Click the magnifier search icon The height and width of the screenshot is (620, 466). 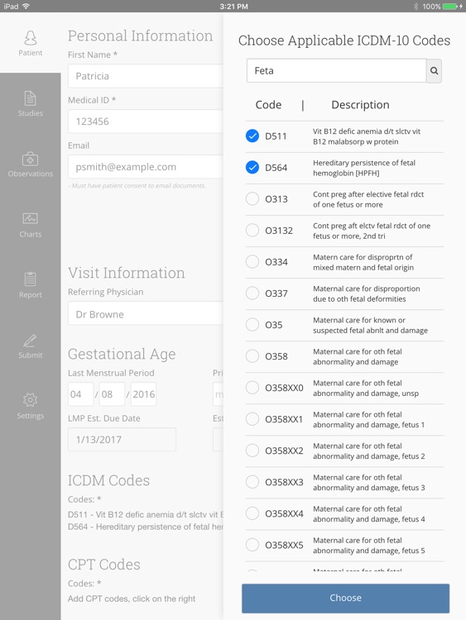[434, 71]
